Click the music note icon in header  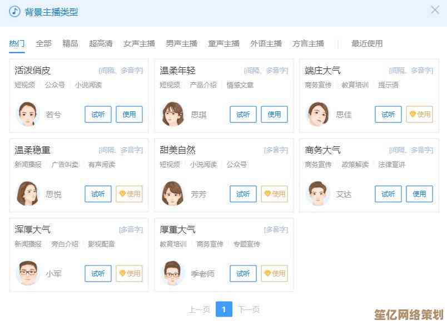coord(14,12)
